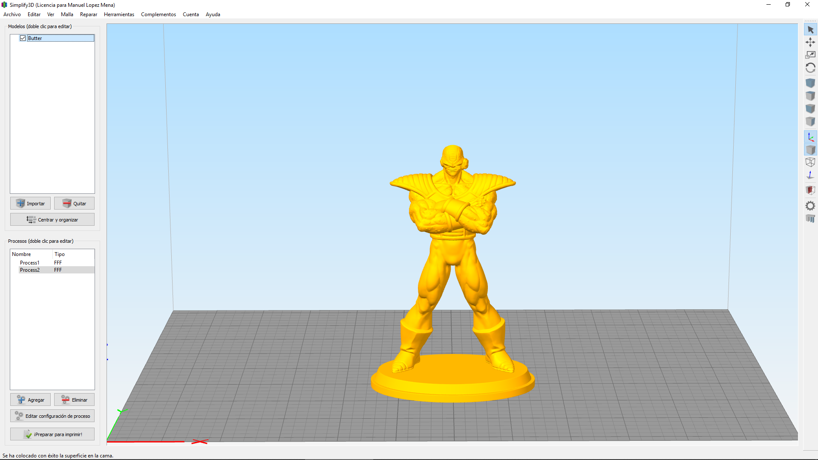Screen dimensions: 818x460
Task: Select Process1 in the process list
Action: [30, 263]
